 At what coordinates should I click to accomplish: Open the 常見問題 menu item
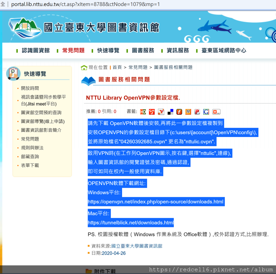point(73,50)
